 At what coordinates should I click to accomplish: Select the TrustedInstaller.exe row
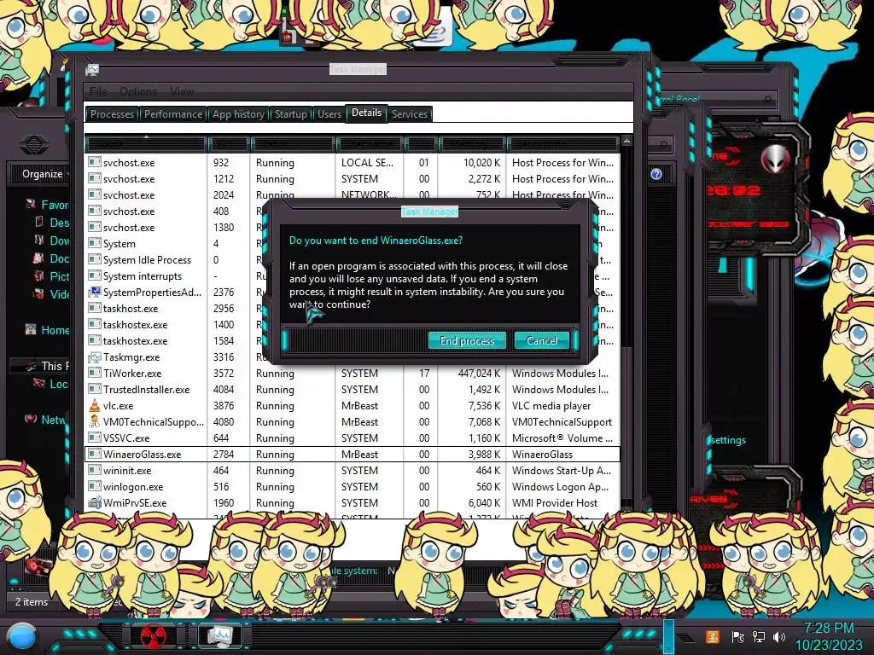click(x=352, y=389)
